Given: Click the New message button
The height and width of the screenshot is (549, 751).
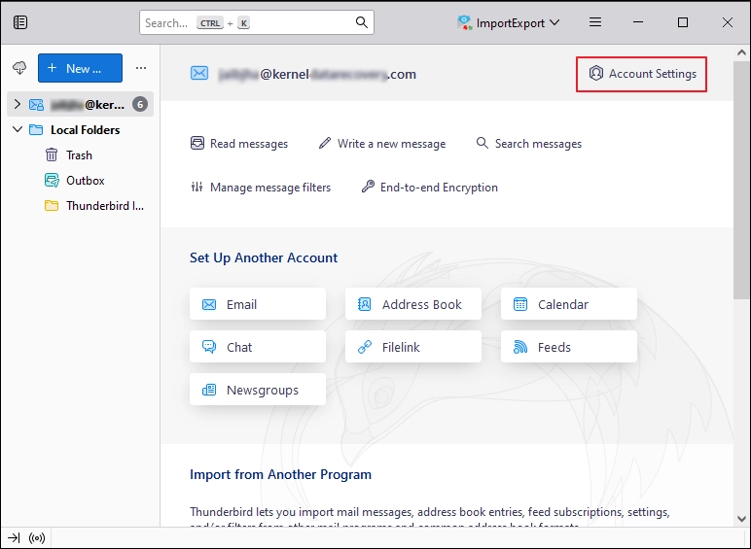Looking at the screenshot, I should (x=80, y=68).
